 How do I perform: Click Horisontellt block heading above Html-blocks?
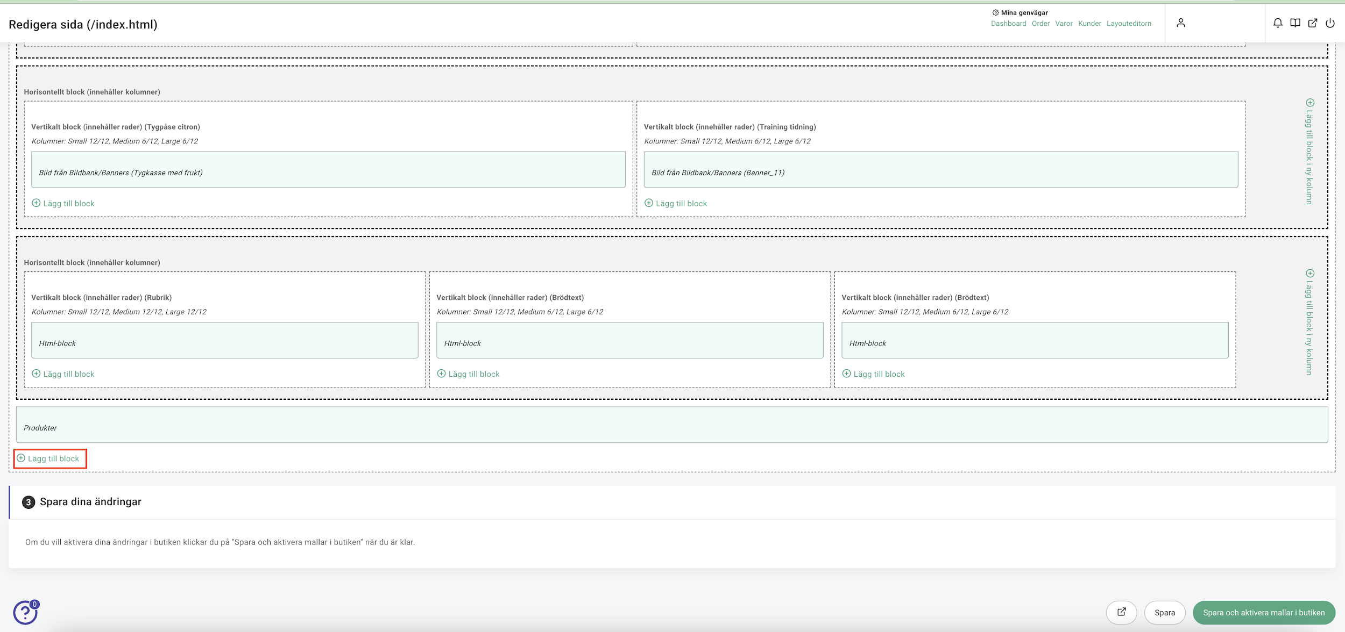92,262
